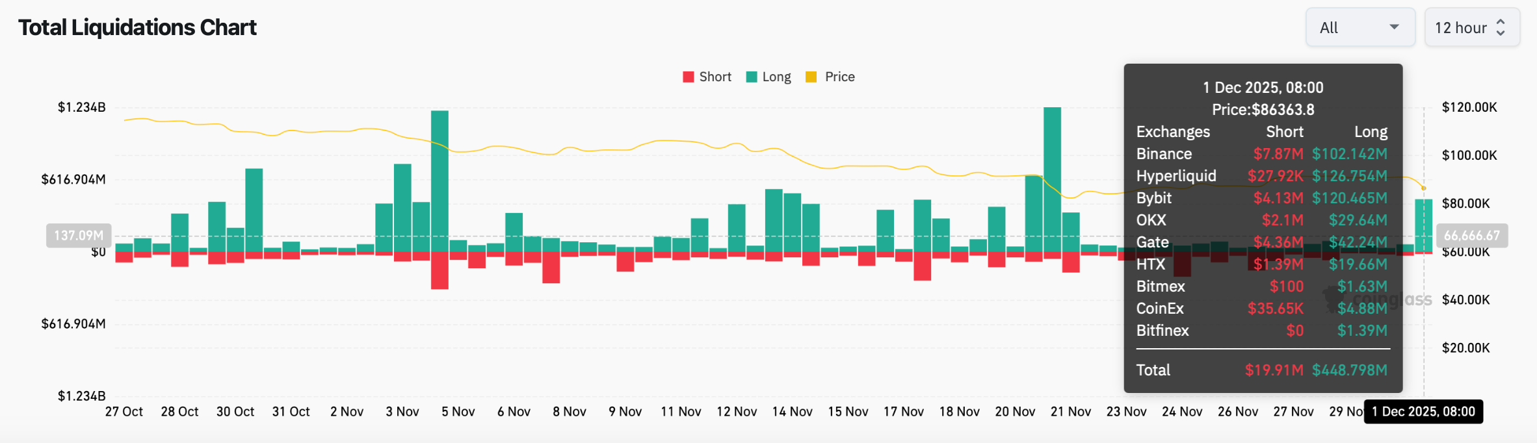Select the Hyperliquid row in the tooltip
This screenshot has width=1537, height=443.
1176,176
